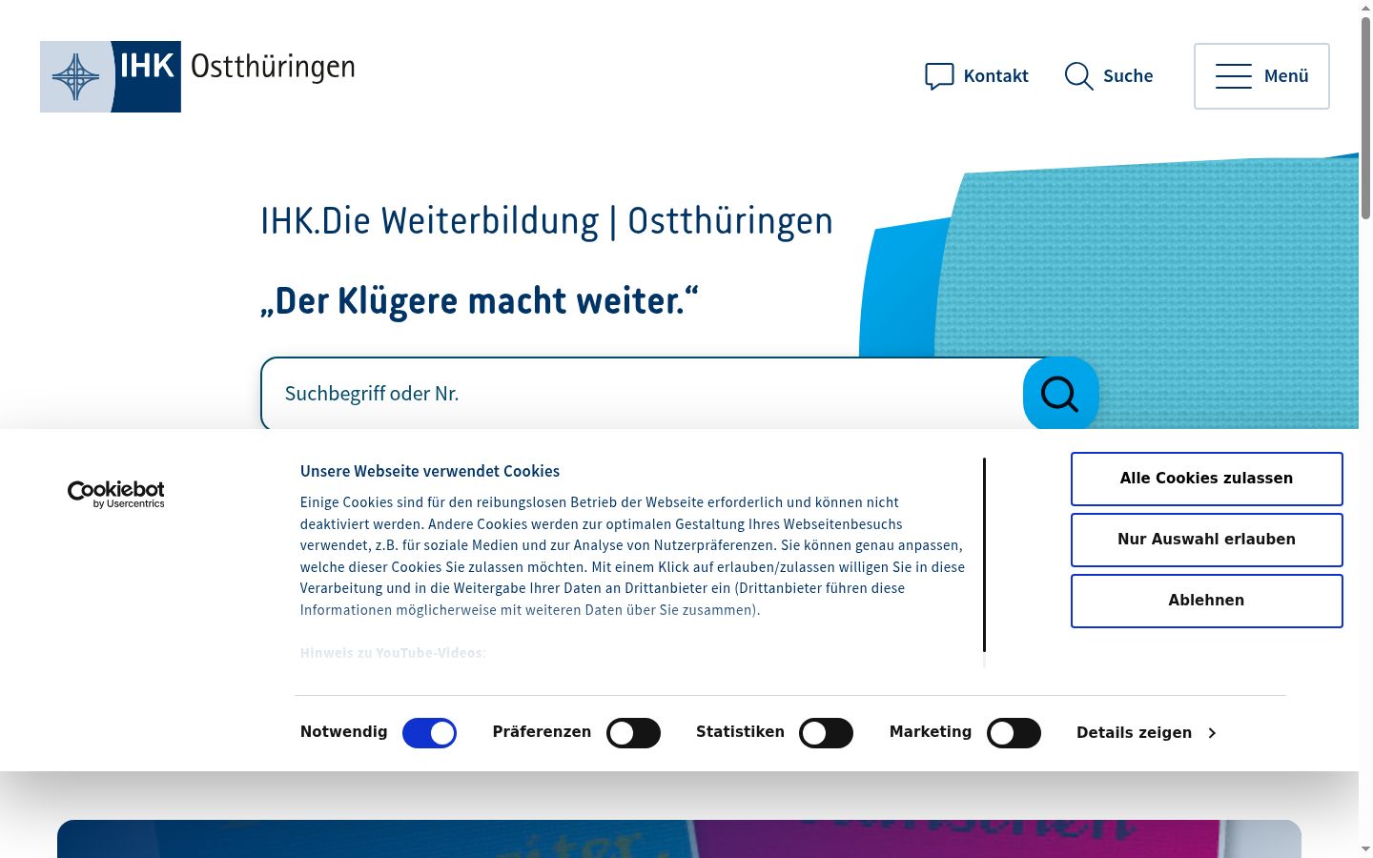Click the Kontakt speech bubble icon
Image resolution: width=1373 pixels, height=858 pixels.
(939, 76)
